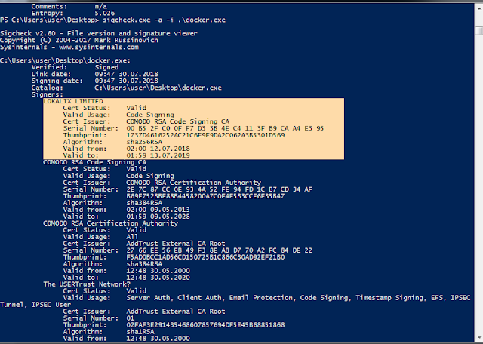Click the docker.exe path header line ending with colon
Viewport: 483px width, 344px height.
pyautogui.click(x=65, y=60)
